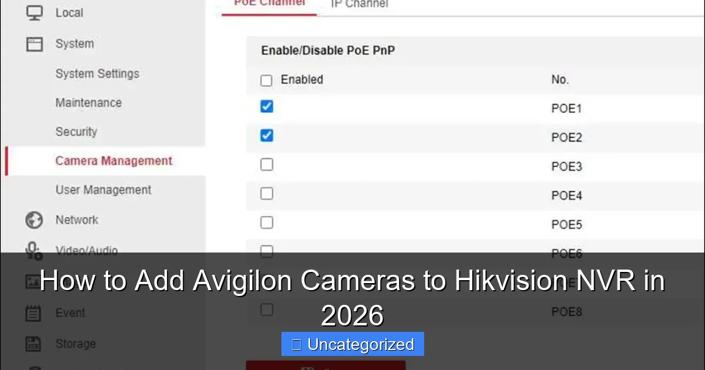Select the Local monitor icon in sidebar
The image size is (705, 370).
pyautogui.click(x=35, y=12)
